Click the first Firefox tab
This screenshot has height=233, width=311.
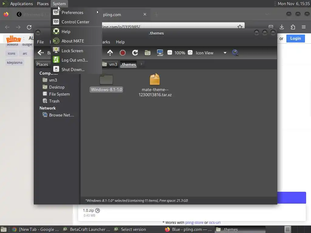pyautogui.click(x=33, y=14)
